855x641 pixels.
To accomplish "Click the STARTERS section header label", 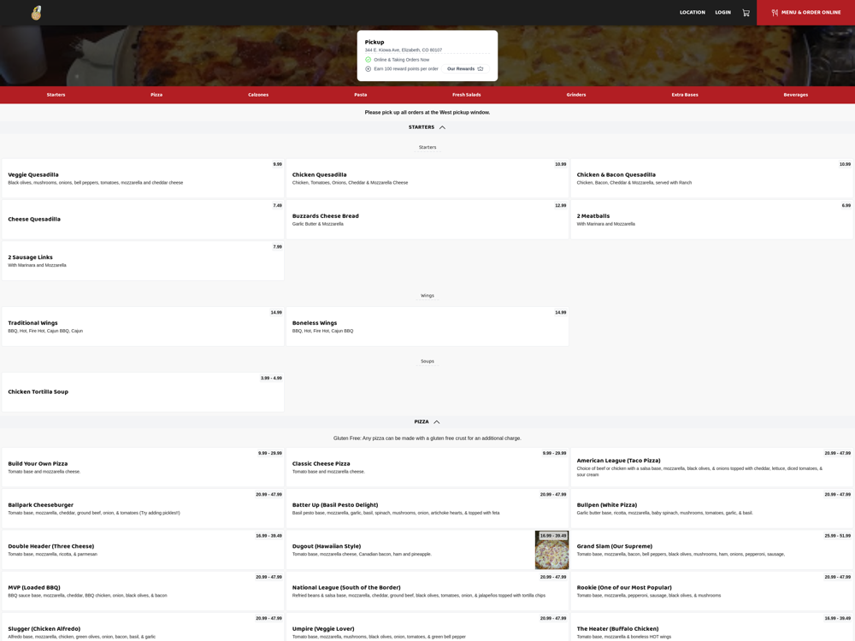I will [x=422, y=127].
